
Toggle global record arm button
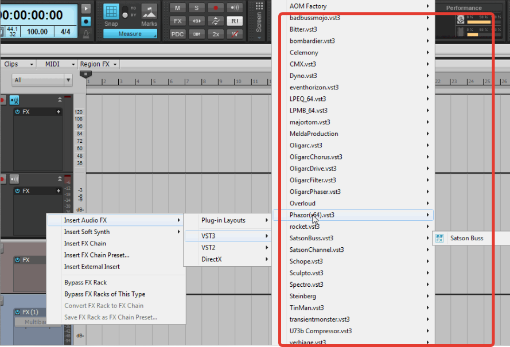[215, 8]
